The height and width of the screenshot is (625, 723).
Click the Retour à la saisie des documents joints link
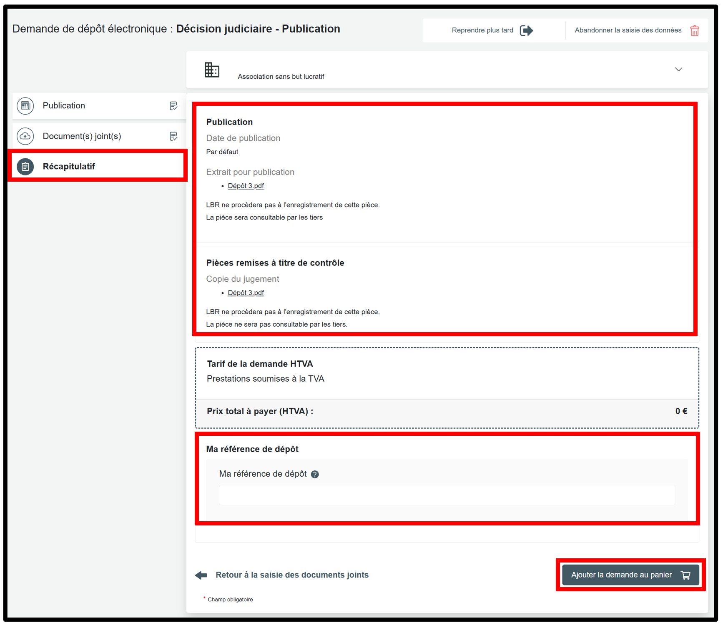(x=292, y=575)
